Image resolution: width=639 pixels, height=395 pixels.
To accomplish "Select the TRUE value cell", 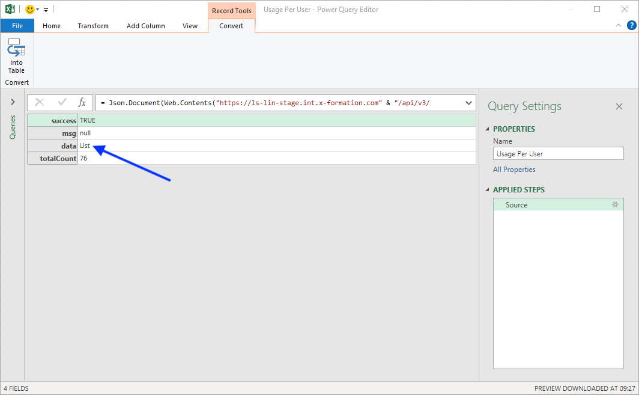I will coord(277,120).
